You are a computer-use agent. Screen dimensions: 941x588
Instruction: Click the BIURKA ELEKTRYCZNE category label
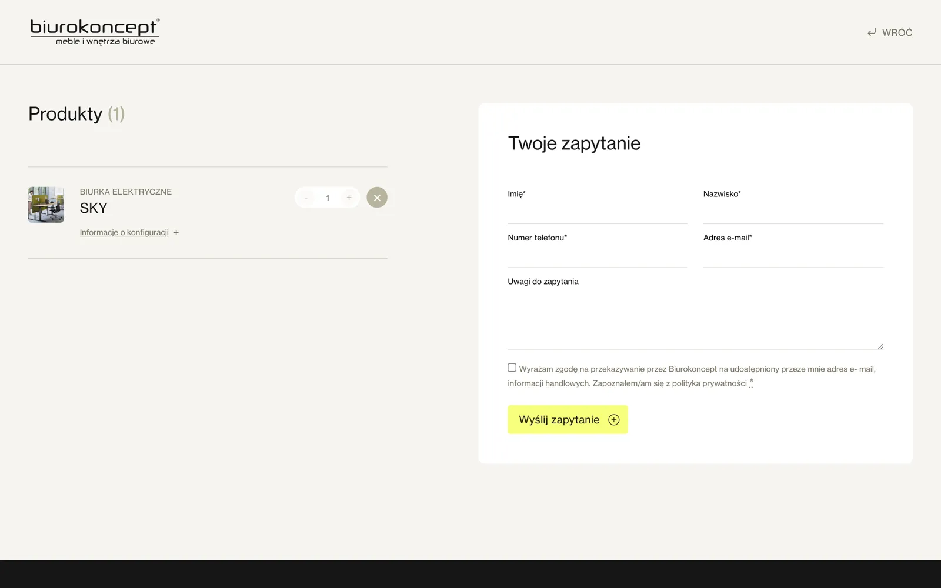pos(126,192)
